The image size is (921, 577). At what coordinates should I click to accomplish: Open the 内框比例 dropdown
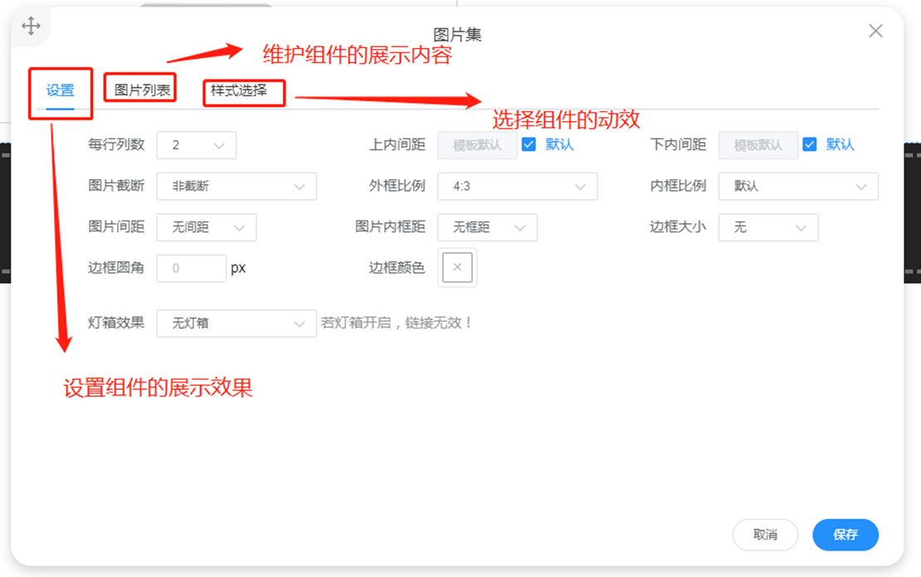(x=797, y=187)
